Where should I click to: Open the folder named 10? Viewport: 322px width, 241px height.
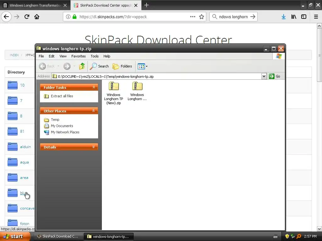pyautogui.click(x=22, y=85)
